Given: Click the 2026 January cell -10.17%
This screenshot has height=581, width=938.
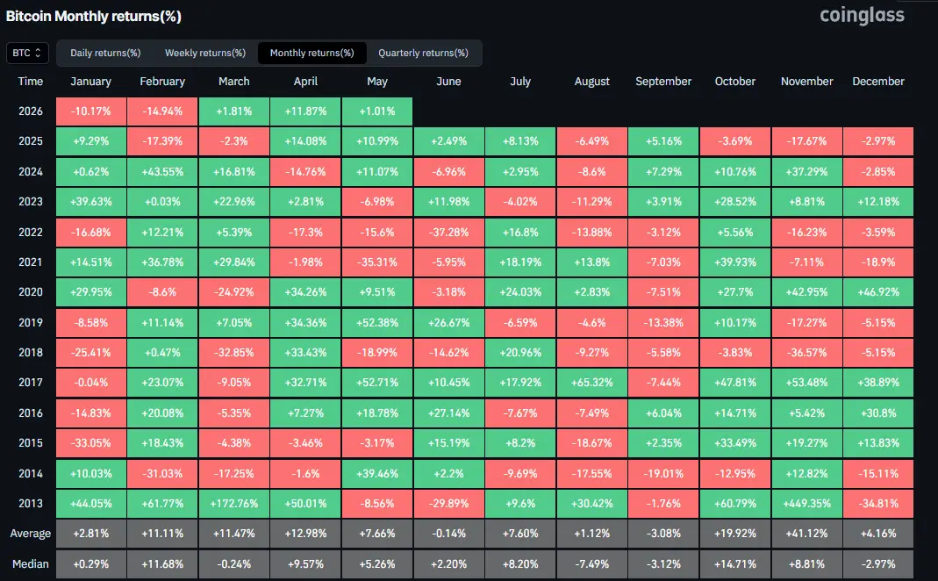Looking at the screenshot, I should [91, 111].
